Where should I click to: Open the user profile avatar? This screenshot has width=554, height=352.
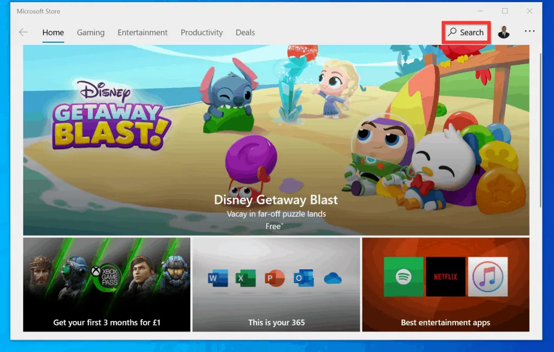point(504,32)
